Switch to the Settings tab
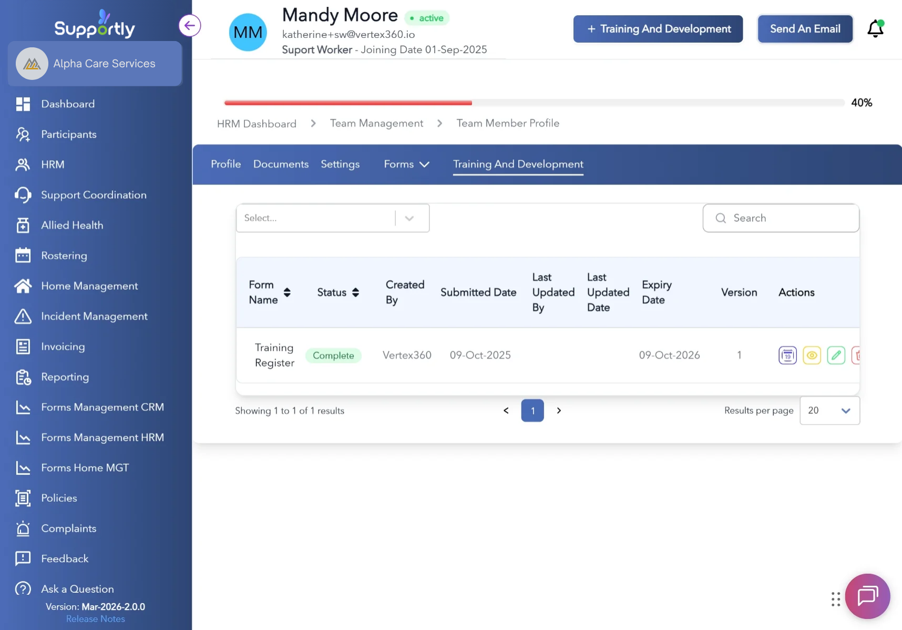The height and width of the screenshot is (630, 902). click(341, 164)
